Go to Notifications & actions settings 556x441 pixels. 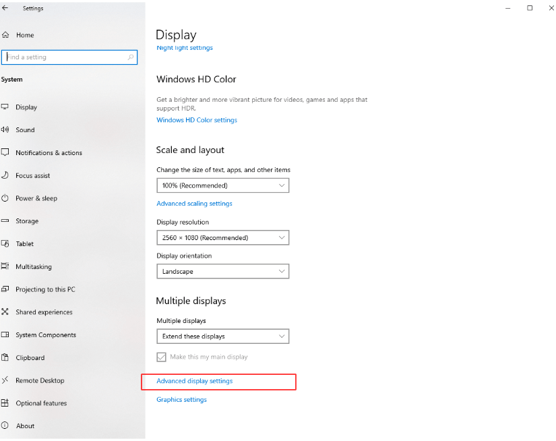[49, 153]
